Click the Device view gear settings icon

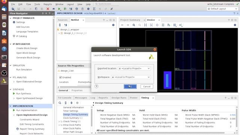click(x=235, y=25)
